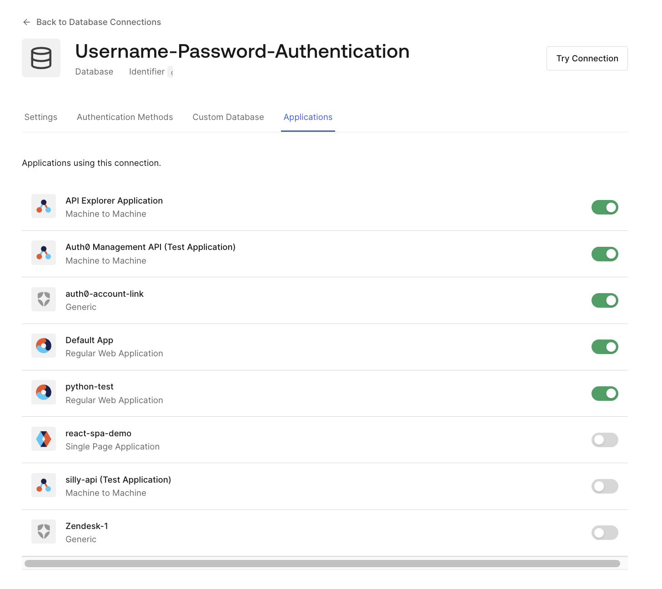
Task: Click the Default App name
Action: pos(89,340)
